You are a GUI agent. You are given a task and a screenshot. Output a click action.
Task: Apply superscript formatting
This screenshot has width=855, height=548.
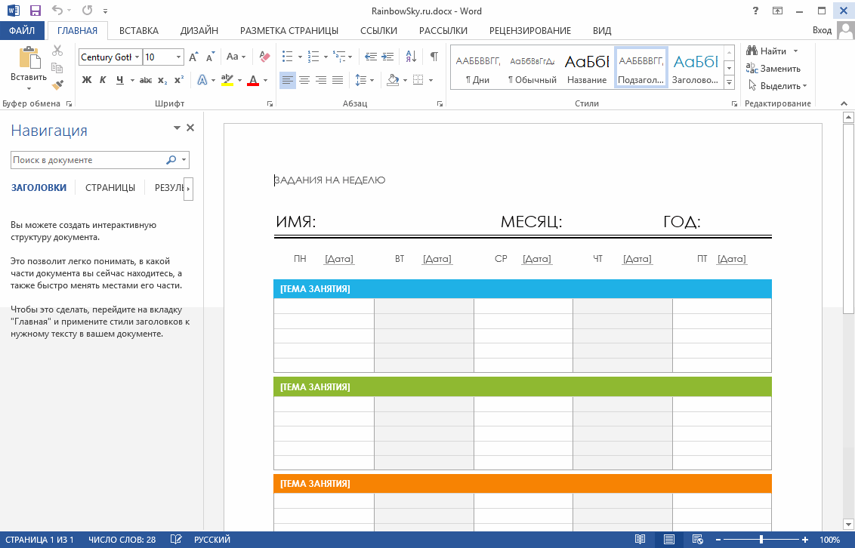point(179,80)
